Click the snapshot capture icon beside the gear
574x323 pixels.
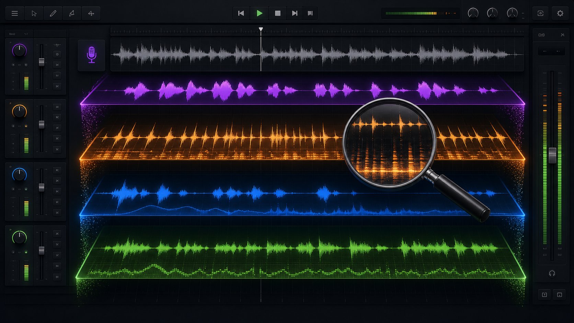tap(540, 13)
